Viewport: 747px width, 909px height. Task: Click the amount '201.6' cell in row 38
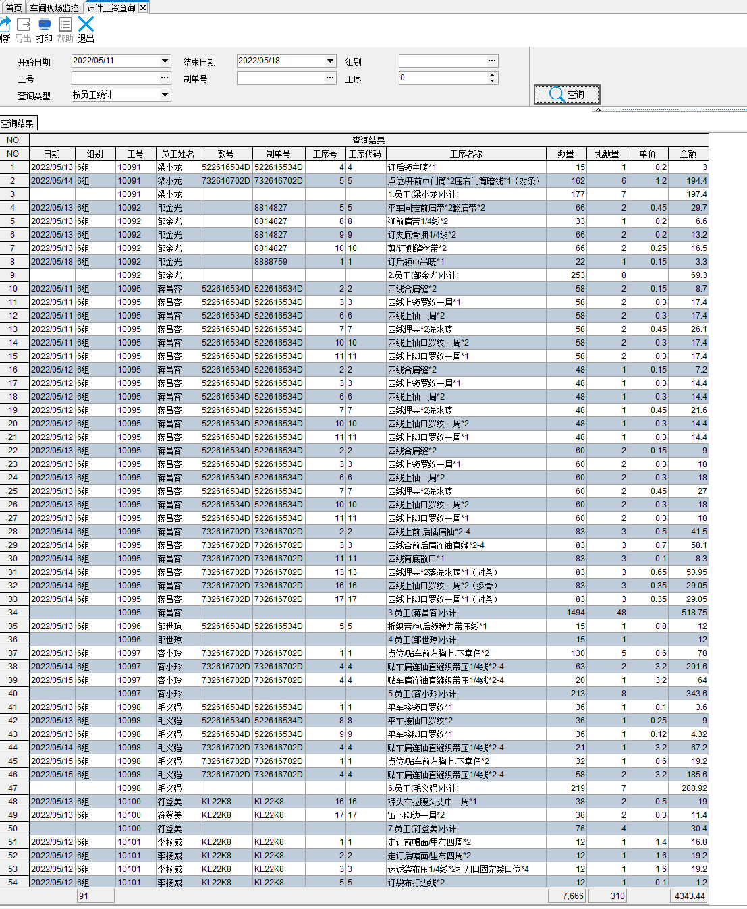[688, 667]
